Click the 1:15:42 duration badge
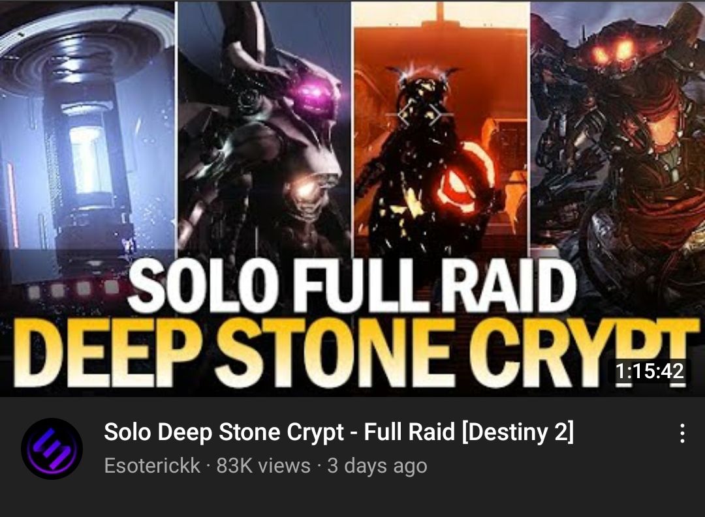The width and height of the screenshot is (705, 517). coord(649,371)
